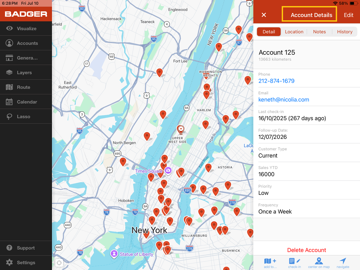The width and height of the screenshot is (360, 270).
Task: Tap the BADGER logo
Action: pyautogui.click(x=26, y=14)
